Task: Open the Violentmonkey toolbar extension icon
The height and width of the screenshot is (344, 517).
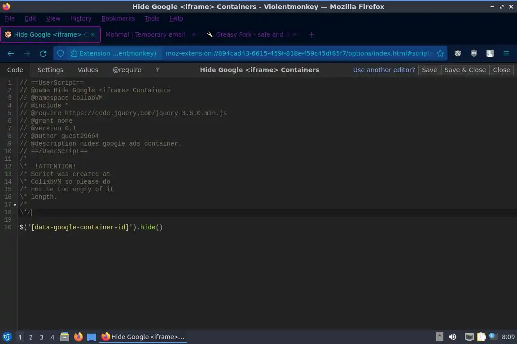Action: tap(458, 53)
